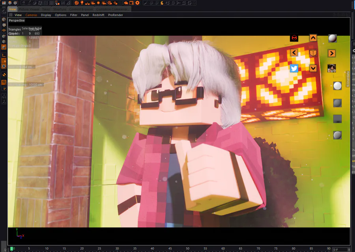Switch to the Content Browser tab

[81, 9]
